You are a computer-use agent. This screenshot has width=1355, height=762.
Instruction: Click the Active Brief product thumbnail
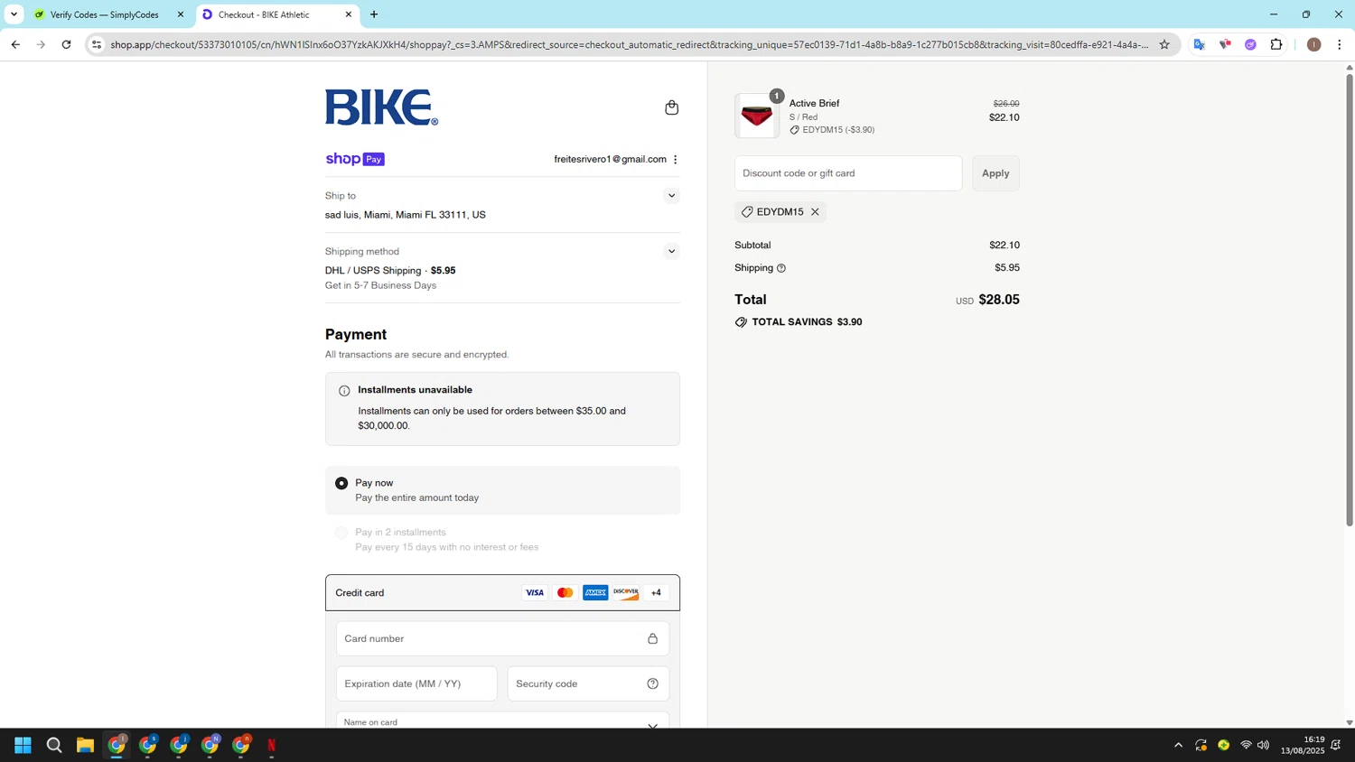(757, 116)
